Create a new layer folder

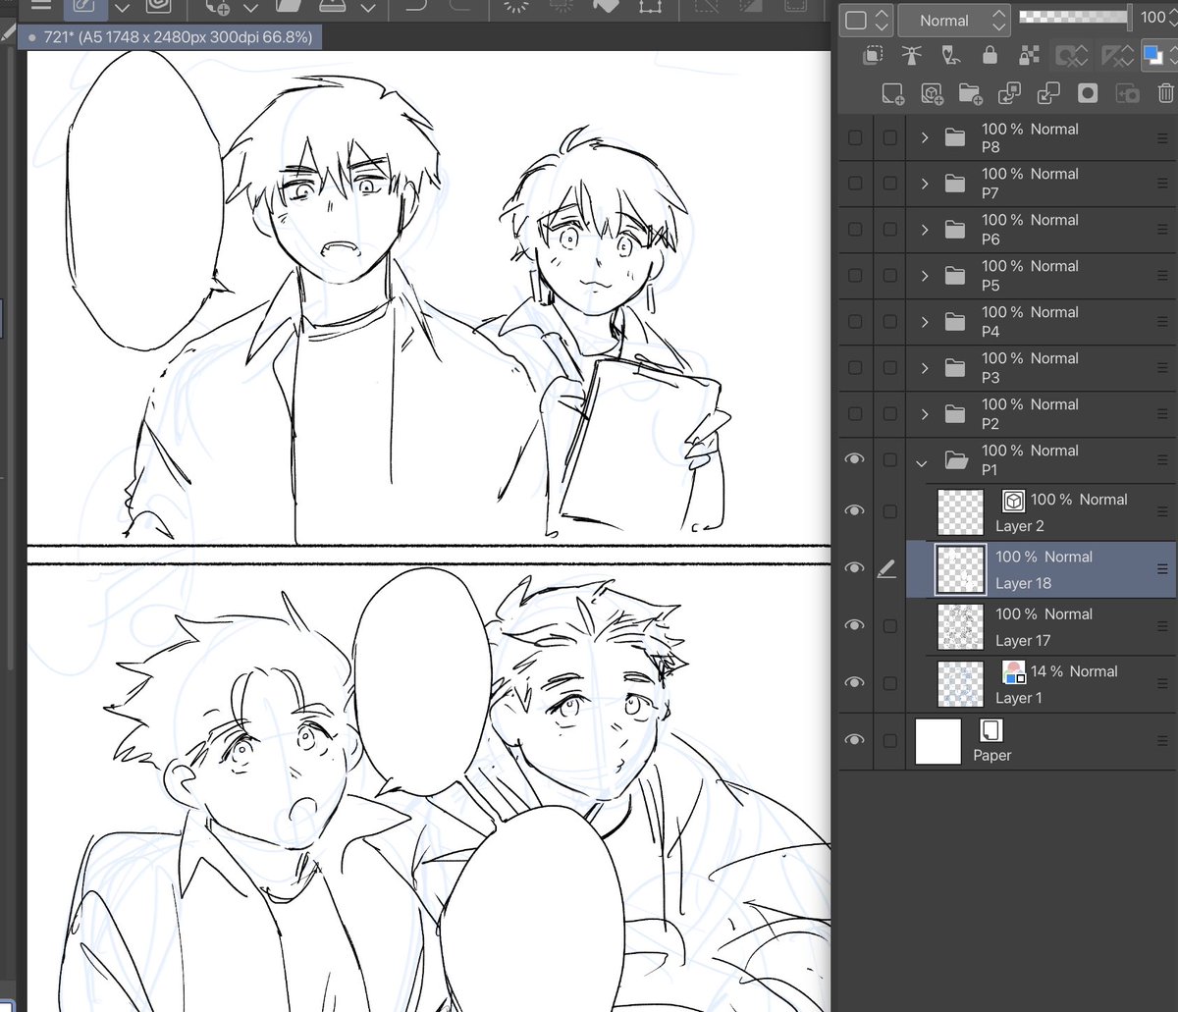(971, 94)
